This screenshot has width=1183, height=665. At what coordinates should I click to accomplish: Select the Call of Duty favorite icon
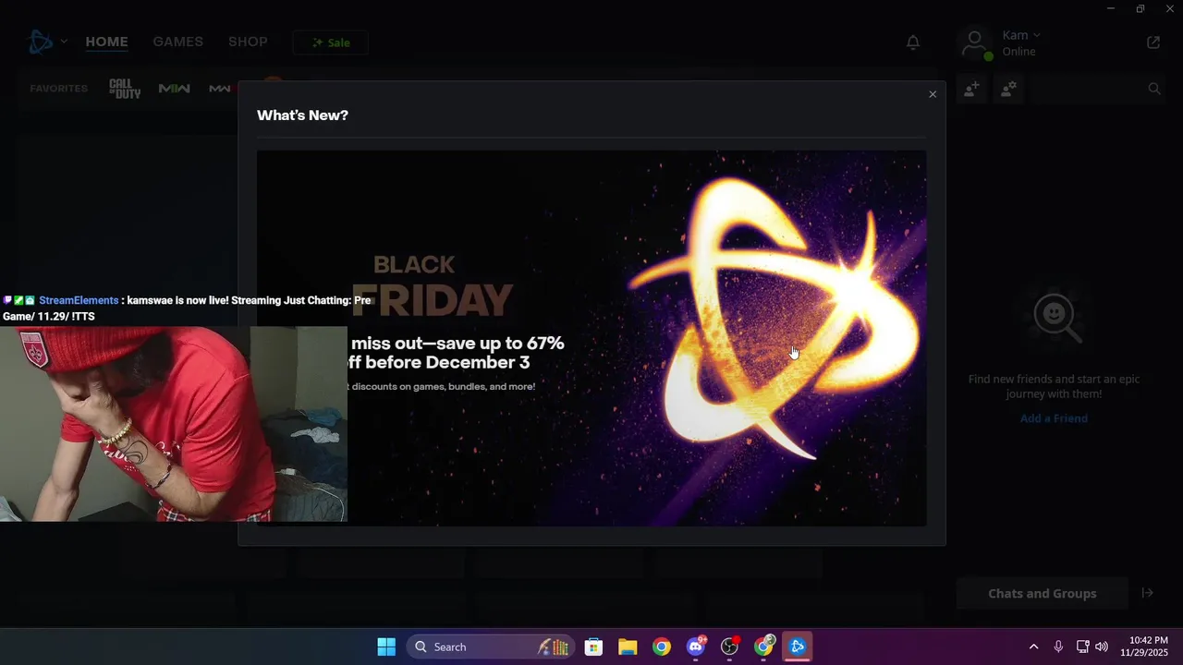click(125, 89)
